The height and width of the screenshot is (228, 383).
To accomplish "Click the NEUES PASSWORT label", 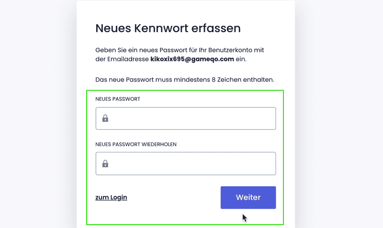I will (118, 99).
